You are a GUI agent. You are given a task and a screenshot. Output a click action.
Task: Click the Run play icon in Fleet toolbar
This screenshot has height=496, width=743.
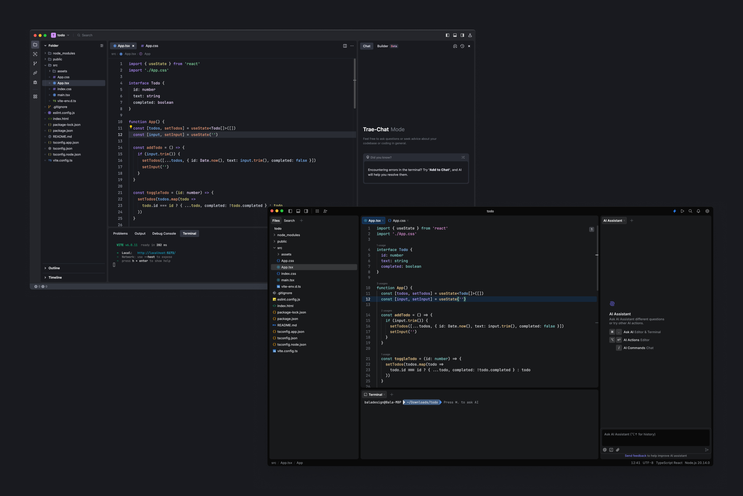pos(682,211)
